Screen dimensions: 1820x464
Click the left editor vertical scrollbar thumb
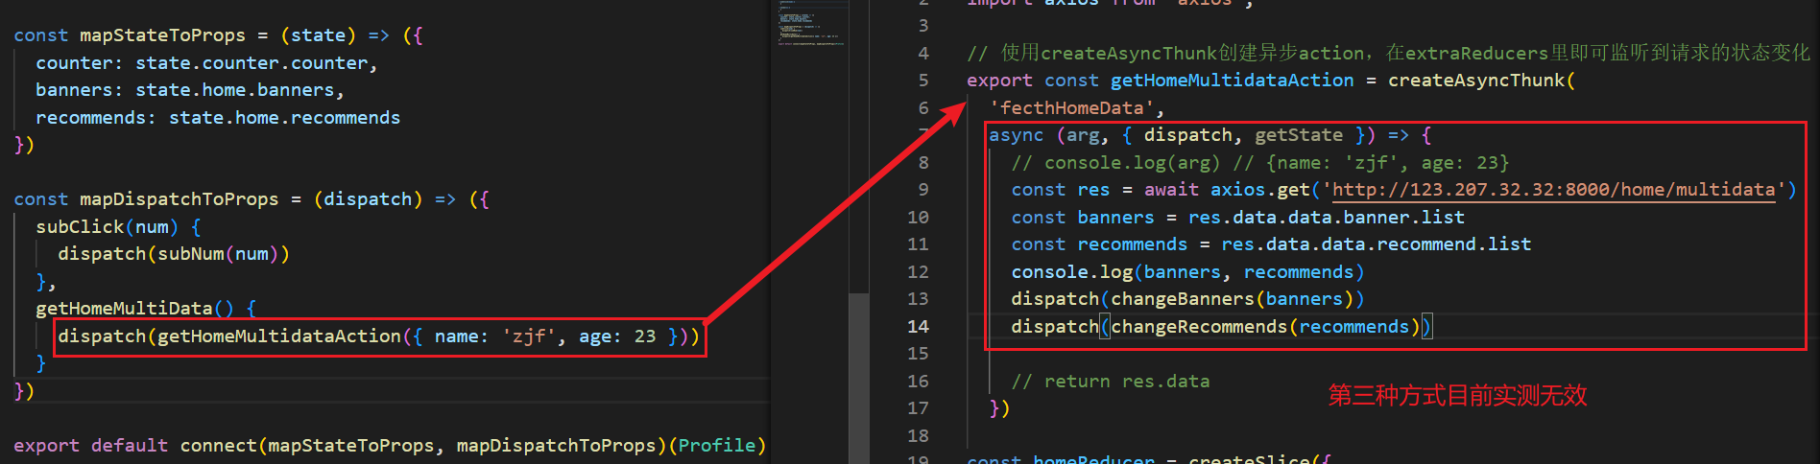tap(858, 378)
